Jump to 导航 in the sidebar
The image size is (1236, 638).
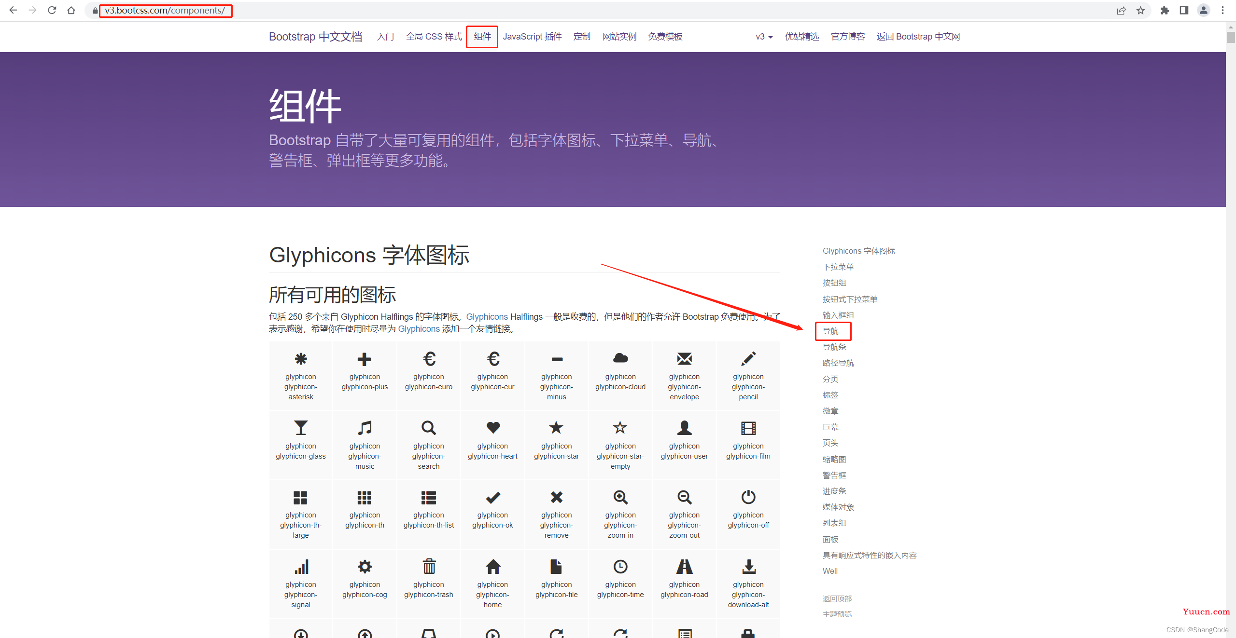(830, 331)
